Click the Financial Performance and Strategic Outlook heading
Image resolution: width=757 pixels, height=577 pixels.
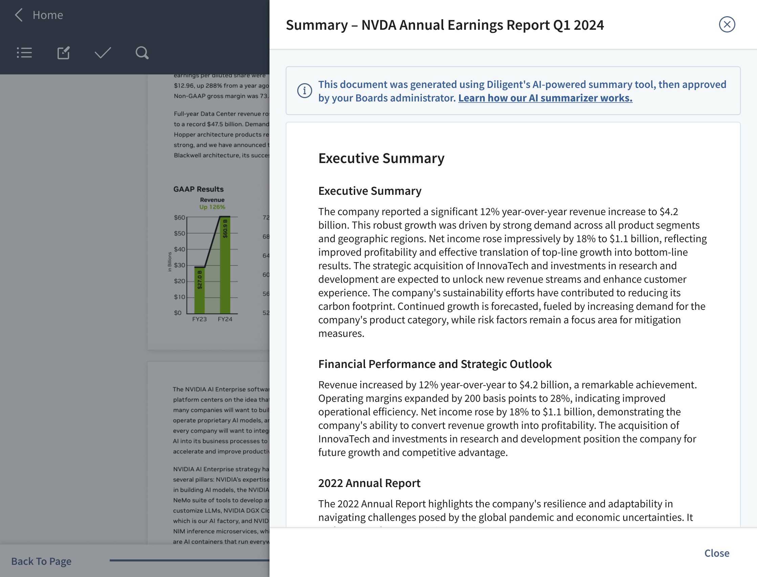click(435, 364)
